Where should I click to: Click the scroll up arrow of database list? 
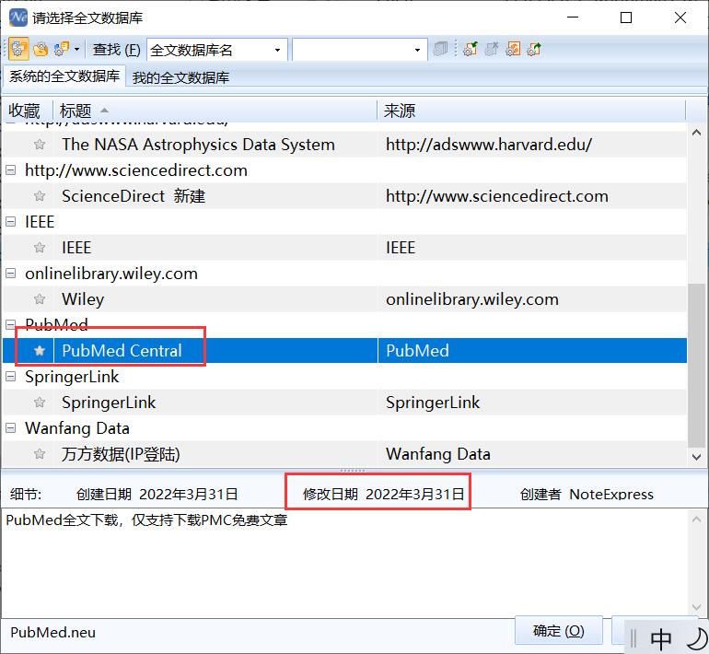696,133
